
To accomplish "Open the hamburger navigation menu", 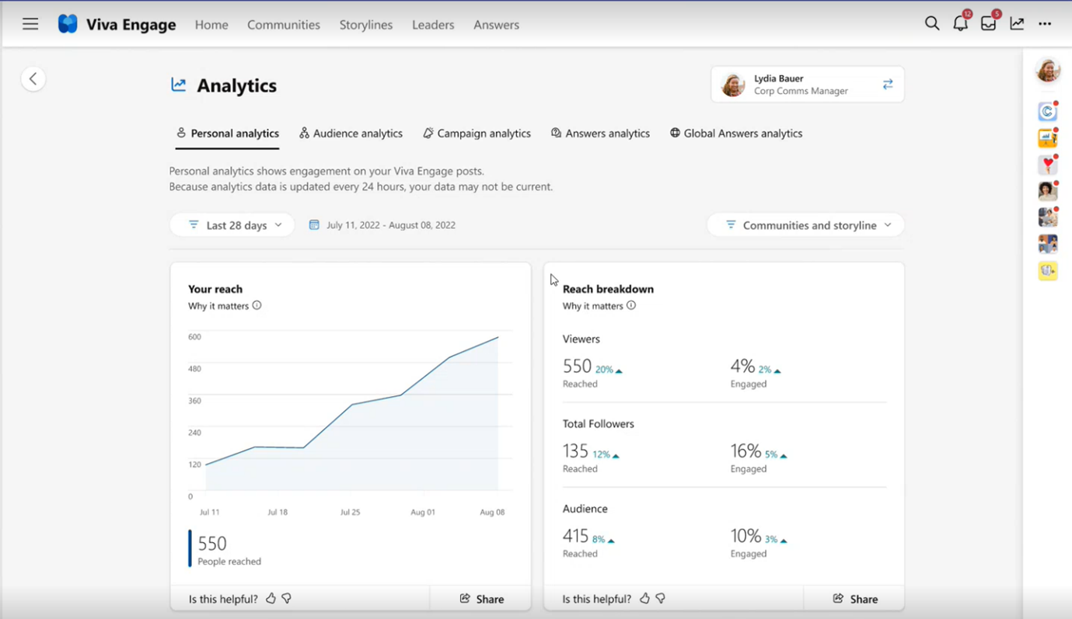I will tap(30, 24).
